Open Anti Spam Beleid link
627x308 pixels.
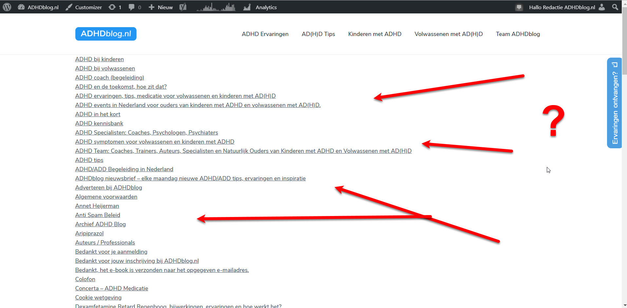click(x=98, y=215)
